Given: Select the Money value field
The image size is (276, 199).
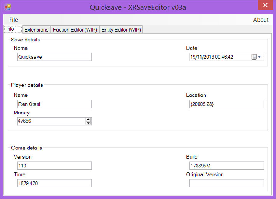Looking at the screenshot, I should pos(51,121).
